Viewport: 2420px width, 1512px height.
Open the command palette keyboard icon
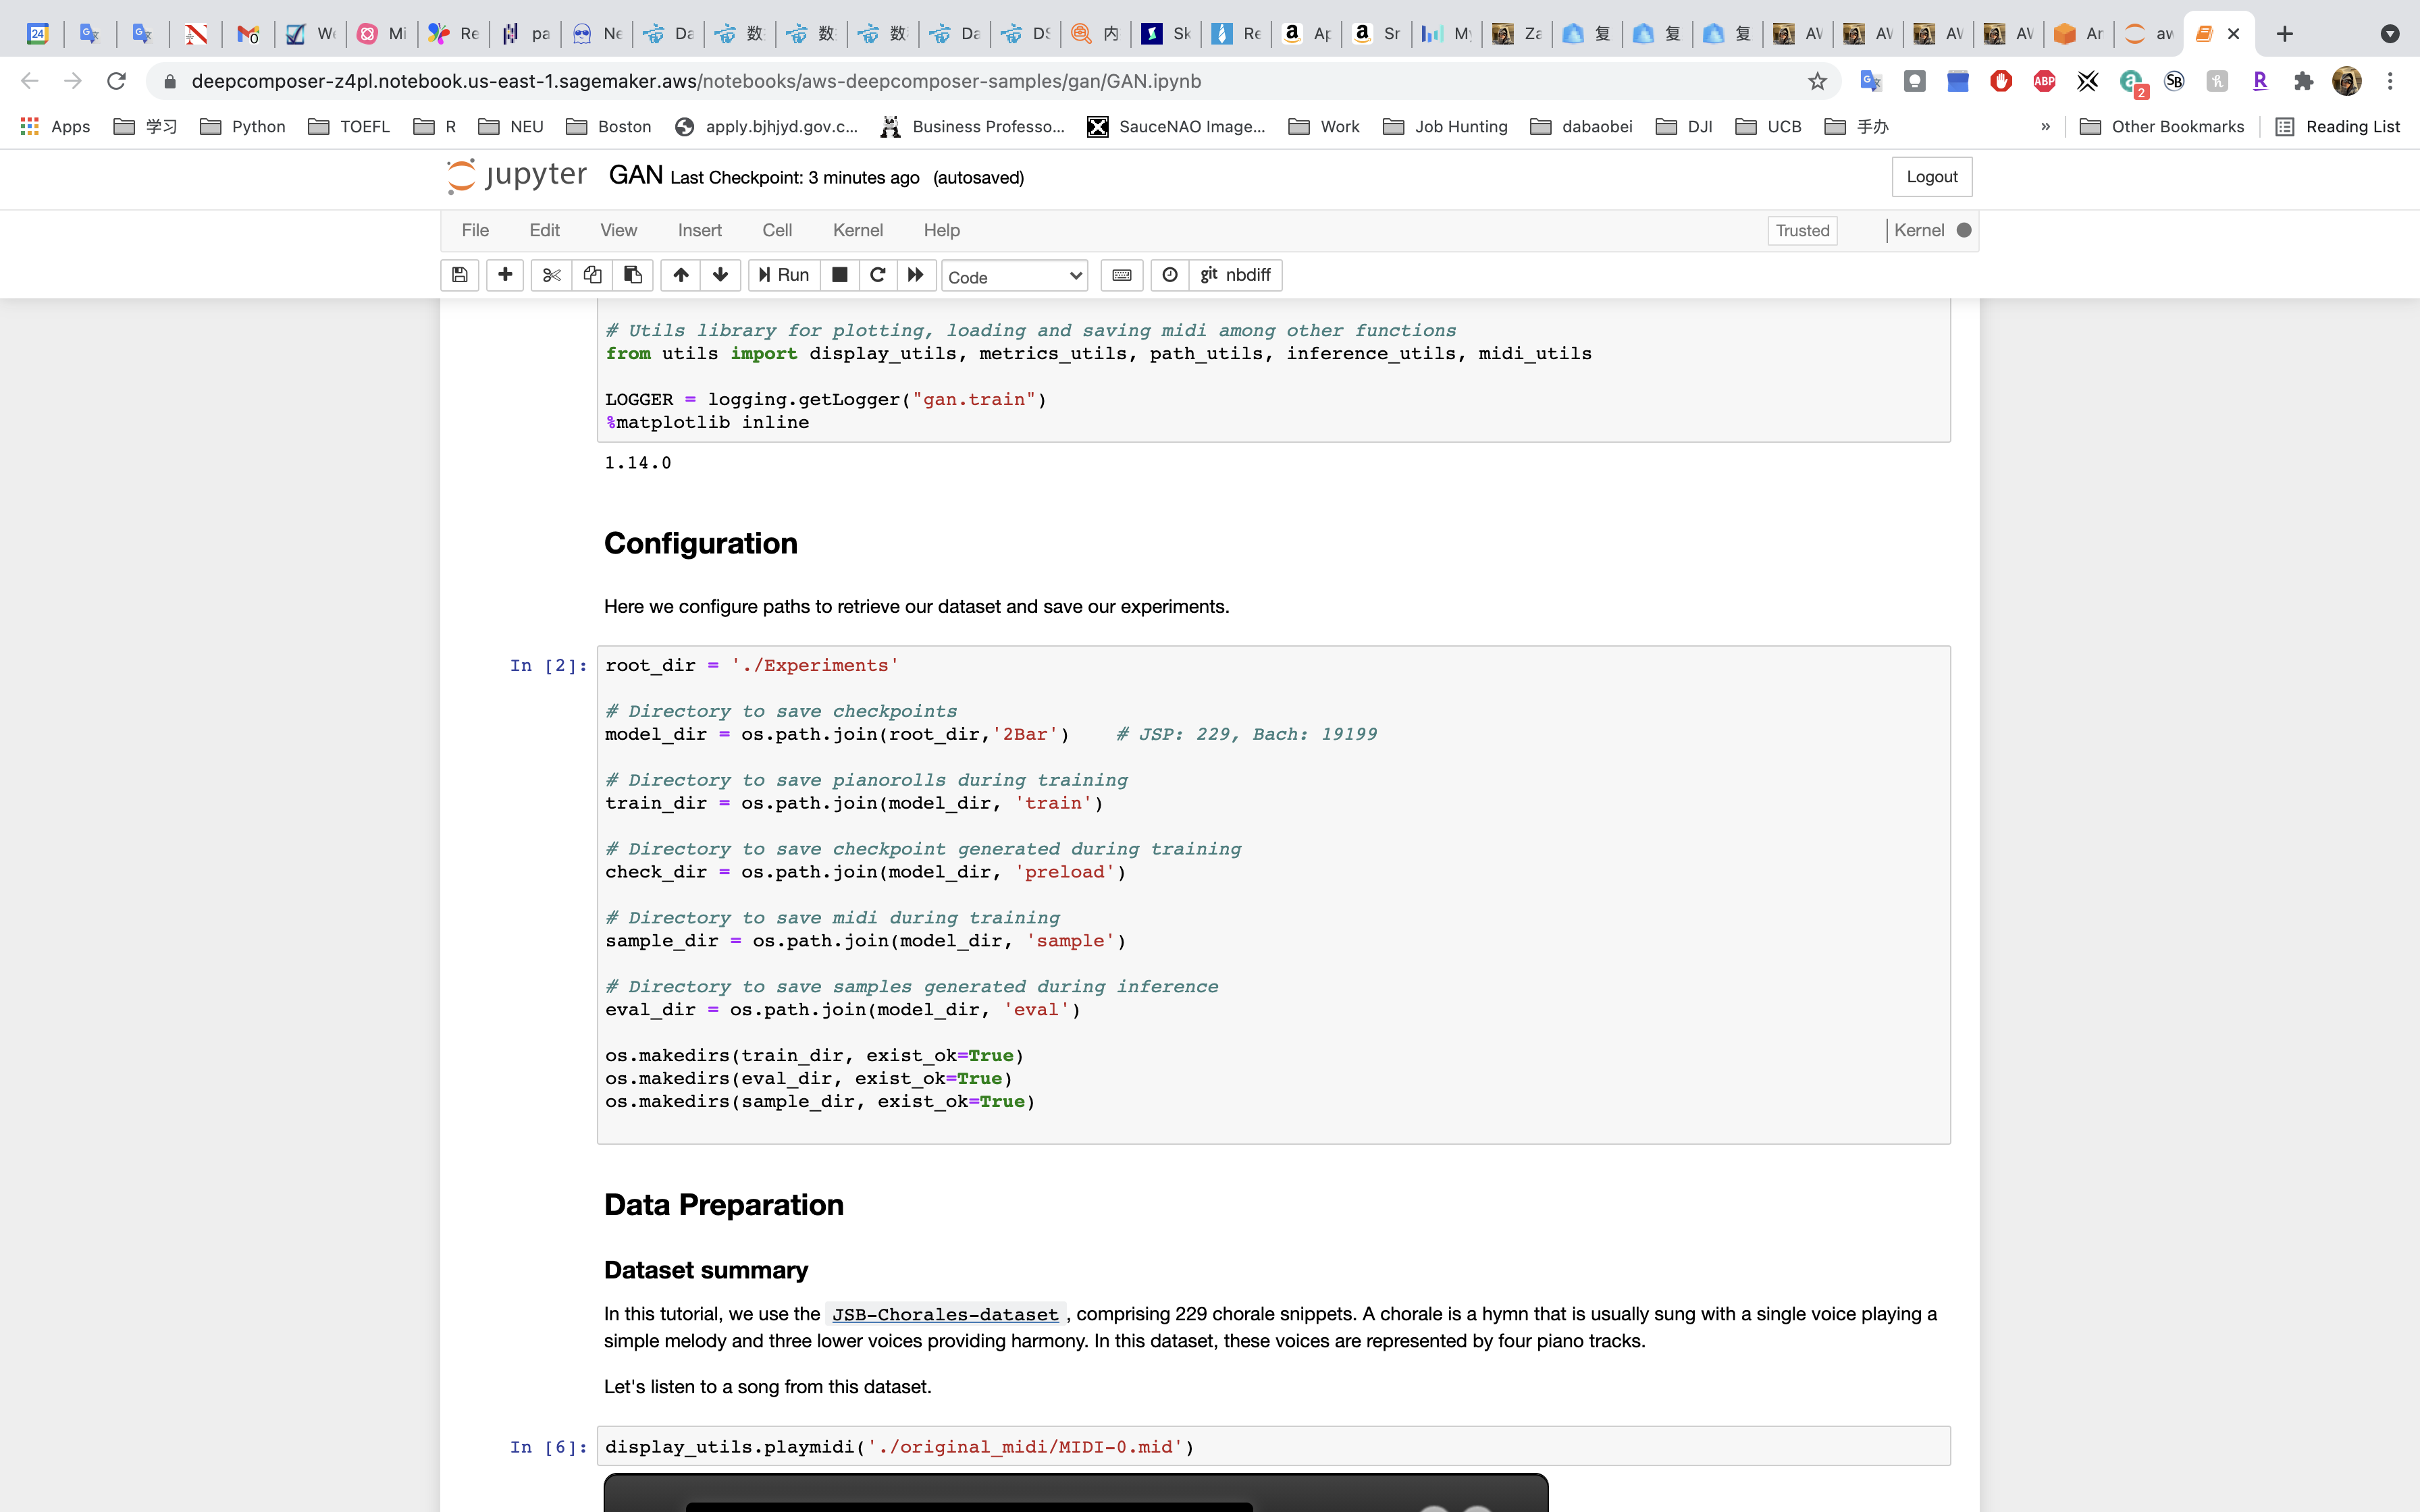click(1122, 275)
